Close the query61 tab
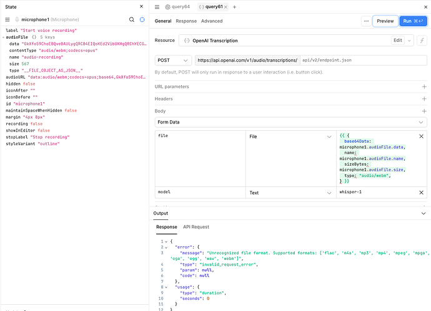 [225, 7]
